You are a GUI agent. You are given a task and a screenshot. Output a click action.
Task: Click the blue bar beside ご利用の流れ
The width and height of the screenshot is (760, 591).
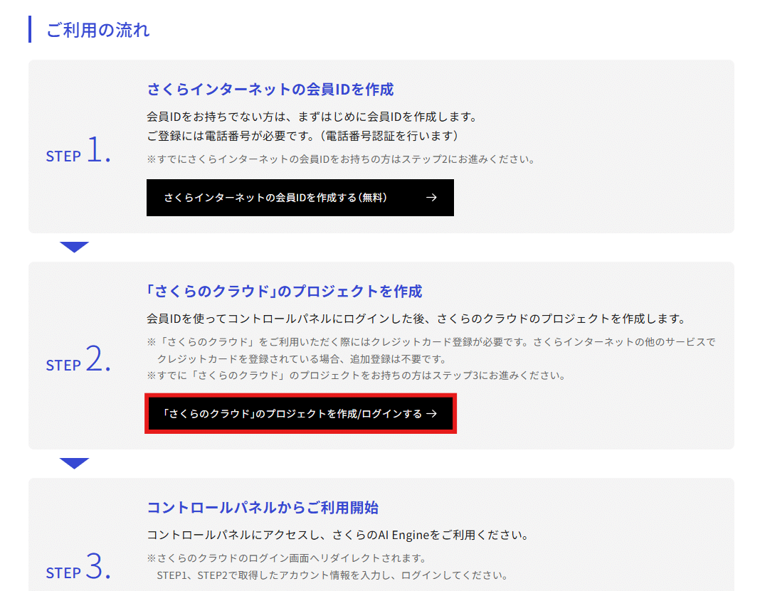[x=28, y=29]
